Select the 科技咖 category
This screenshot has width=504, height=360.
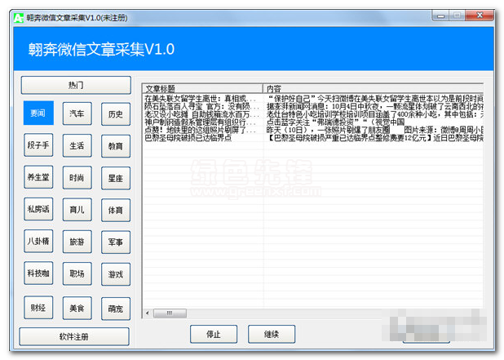click(x=38, y=273)
